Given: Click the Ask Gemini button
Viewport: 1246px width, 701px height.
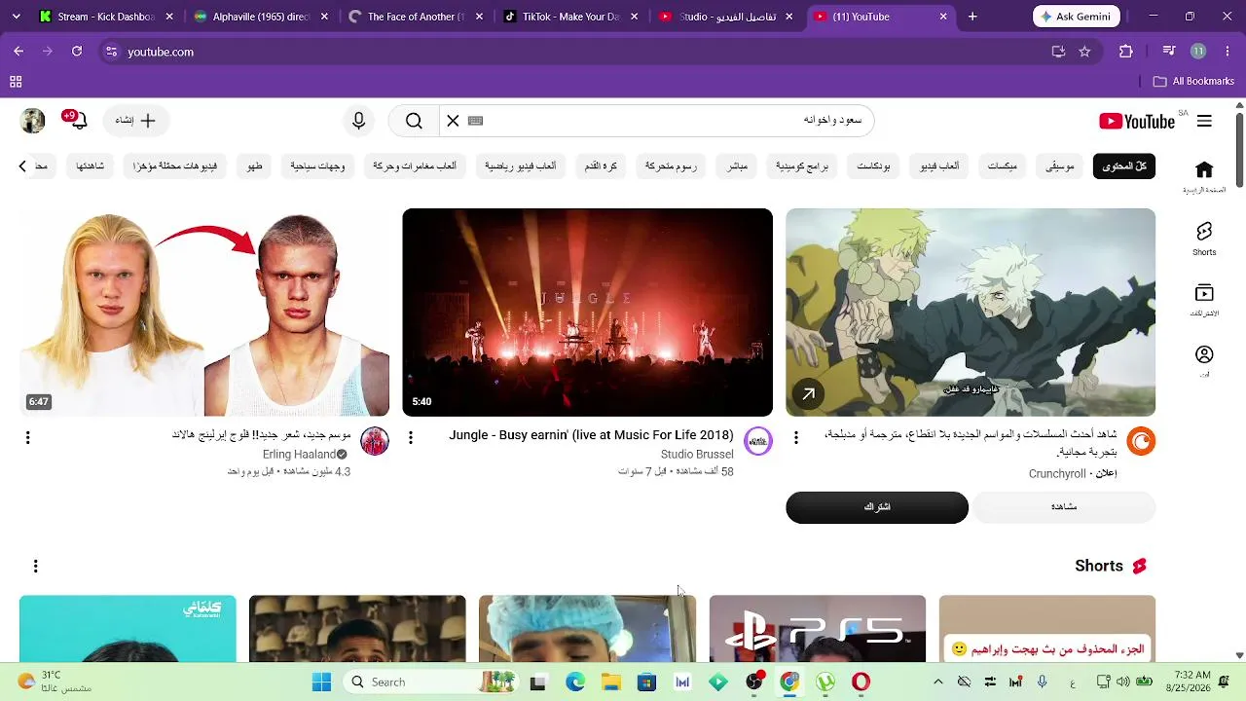Looking at the screenshot, I should tap(1077, 17).
